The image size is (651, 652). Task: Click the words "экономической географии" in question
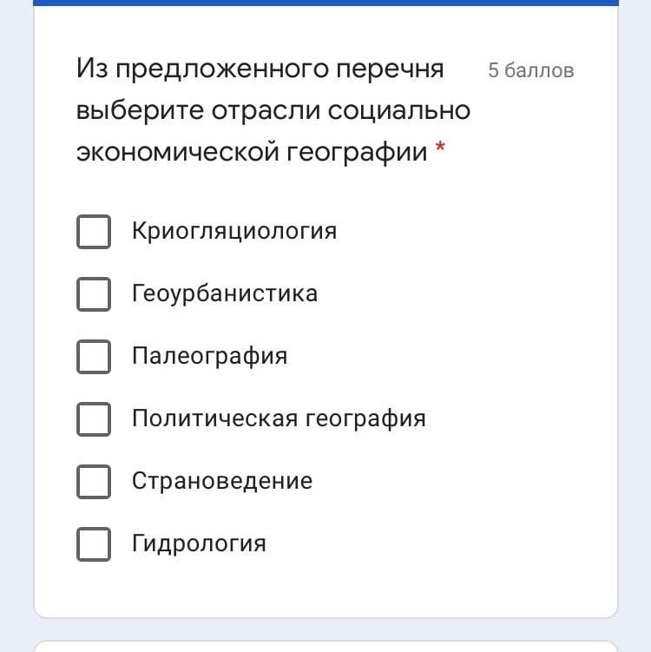(x=252, y=153)
